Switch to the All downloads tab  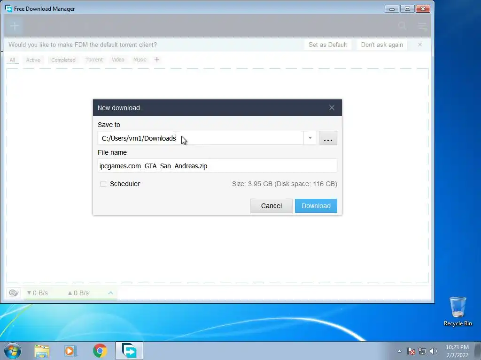point(12,60)
